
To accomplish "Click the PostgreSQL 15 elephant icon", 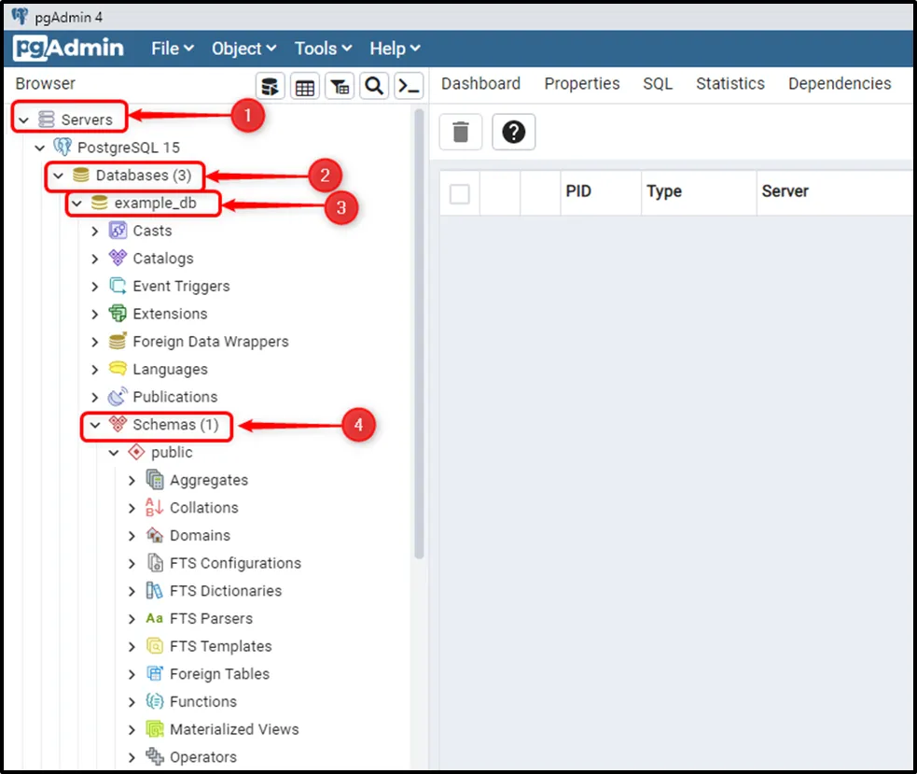I will point(63,148).
